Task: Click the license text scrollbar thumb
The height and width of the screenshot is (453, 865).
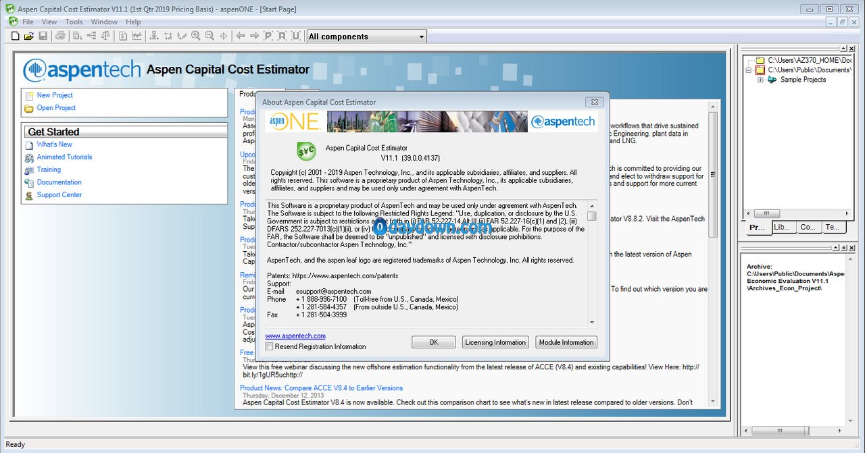Action: tap(592, 216)
